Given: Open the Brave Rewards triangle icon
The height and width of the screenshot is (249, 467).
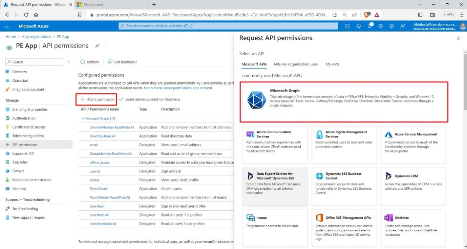Looking at the screenshot, I should pyautogui.click(x=377, y=15).
